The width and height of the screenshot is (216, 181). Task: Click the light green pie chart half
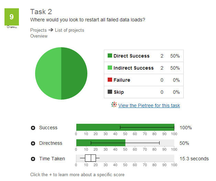pyautogui.click(x=48, y=73)
